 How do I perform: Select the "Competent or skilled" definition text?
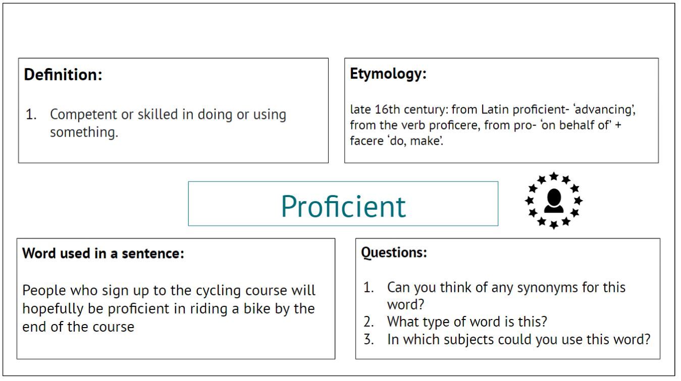[168, 115]
